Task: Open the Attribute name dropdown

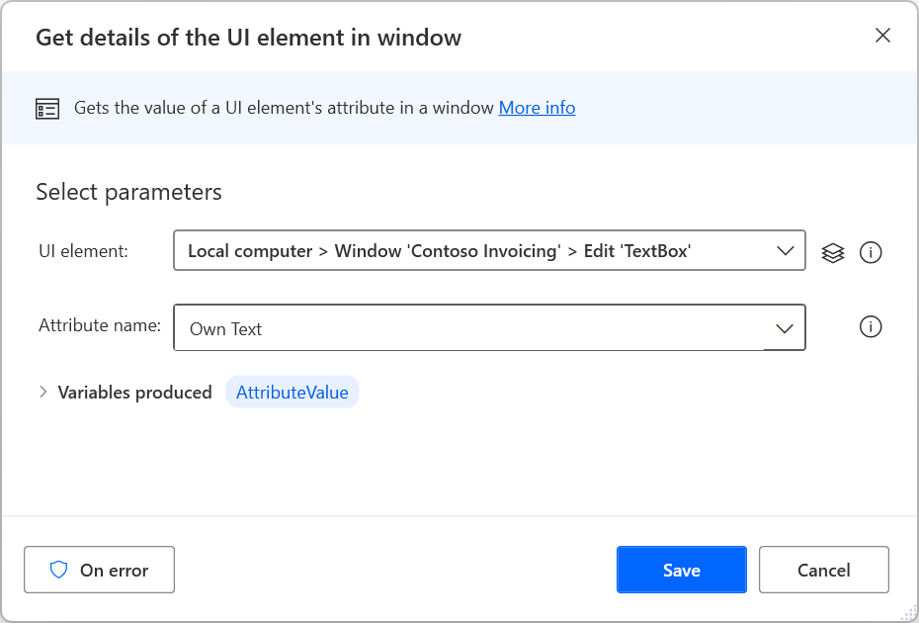Action: coord(785,326)
